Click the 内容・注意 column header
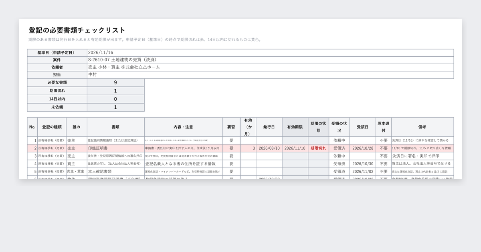Screen dimensions: 481x252 [183, 127]
